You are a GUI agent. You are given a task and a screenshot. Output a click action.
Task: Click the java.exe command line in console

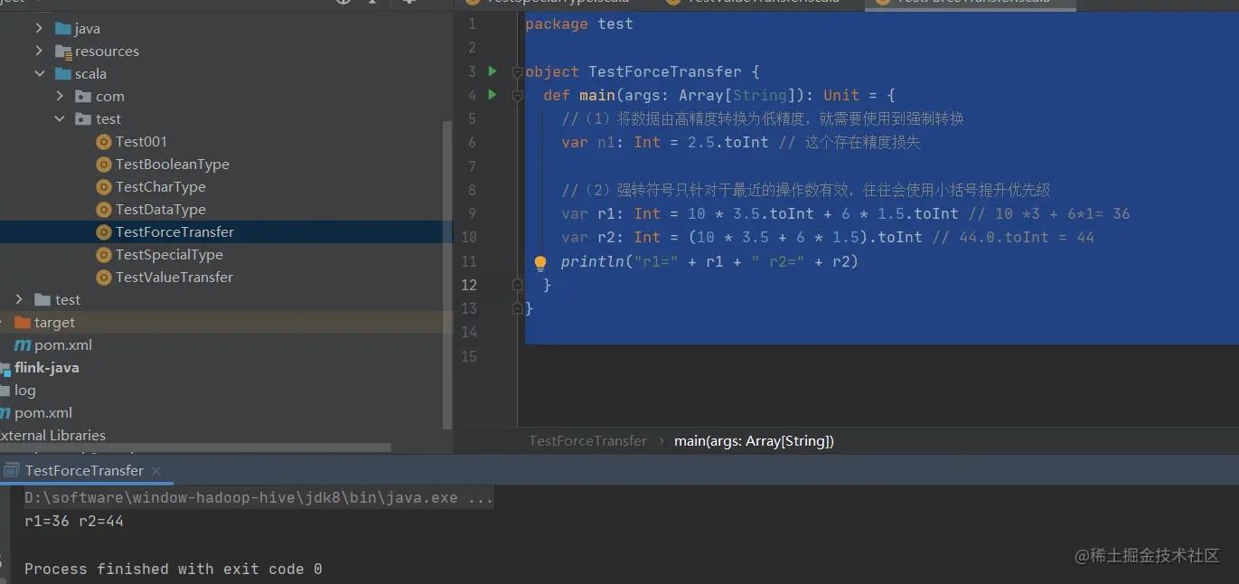258,497
